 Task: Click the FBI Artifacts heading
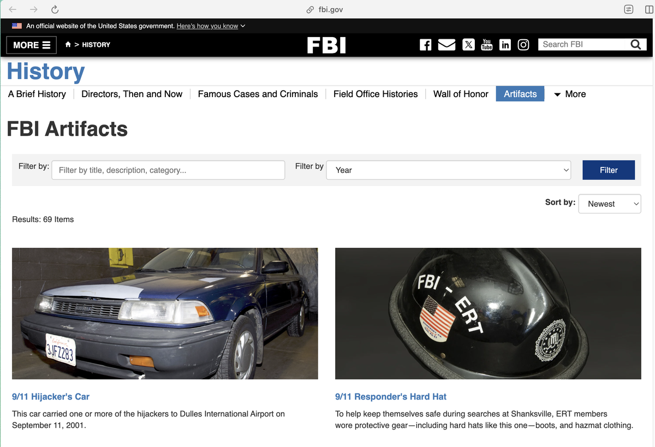[67, 129]
